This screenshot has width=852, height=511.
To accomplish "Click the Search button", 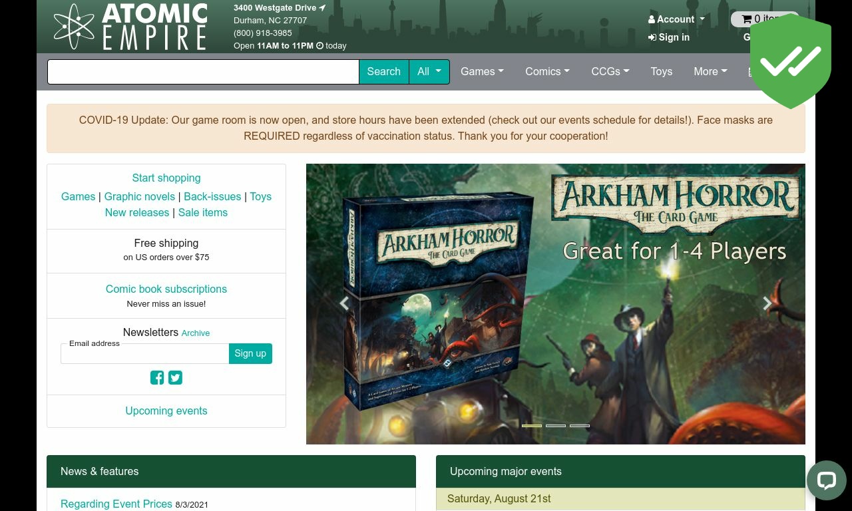I will click(384, 72).
